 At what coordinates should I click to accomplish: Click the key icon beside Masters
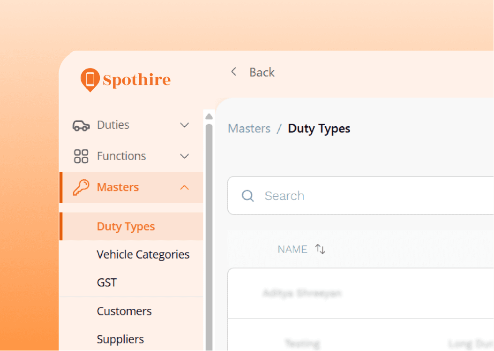pos(81,187)
